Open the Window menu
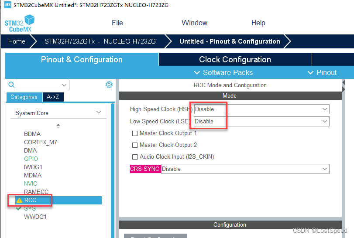The width and height of the screenshot is (354, 238). click(194, 23)
